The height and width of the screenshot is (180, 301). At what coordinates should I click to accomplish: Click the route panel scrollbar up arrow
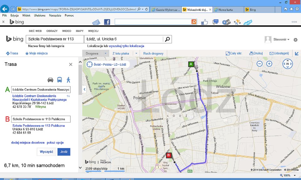tap(80, 62)
